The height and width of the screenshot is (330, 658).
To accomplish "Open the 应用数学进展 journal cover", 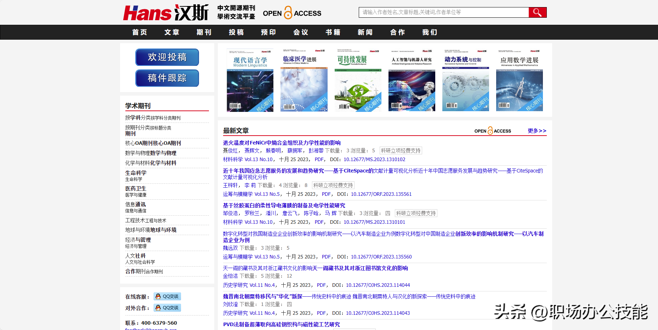I will point(519,80).
